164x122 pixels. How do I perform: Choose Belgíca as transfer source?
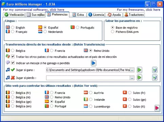(13, 50)
